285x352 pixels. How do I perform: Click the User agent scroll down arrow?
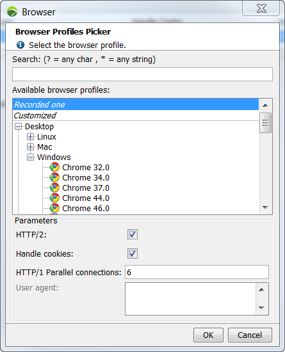point(261,308)
